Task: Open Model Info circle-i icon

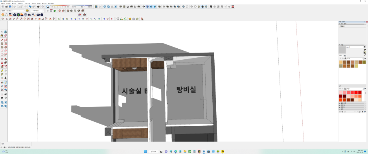Action: [x=42, y=7]
